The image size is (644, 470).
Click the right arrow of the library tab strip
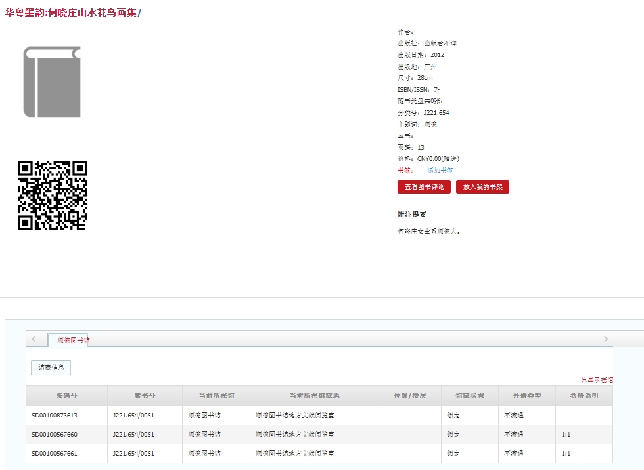pos(606,339)
